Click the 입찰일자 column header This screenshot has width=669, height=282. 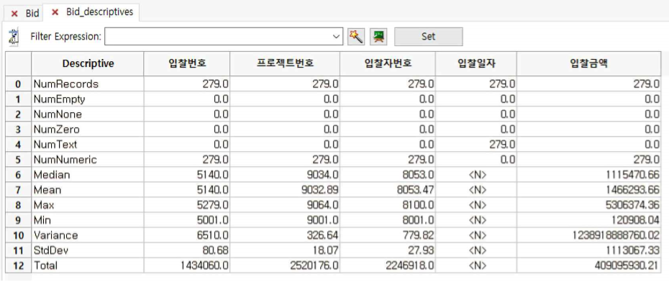coord(476,64)
